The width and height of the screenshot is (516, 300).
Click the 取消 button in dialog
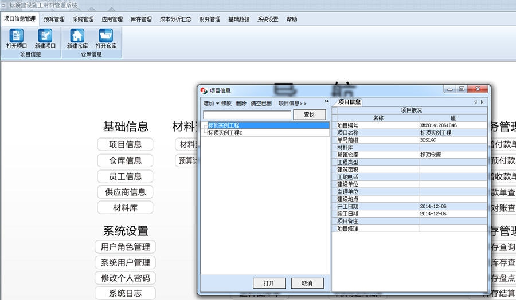click(x=307, y=283)
